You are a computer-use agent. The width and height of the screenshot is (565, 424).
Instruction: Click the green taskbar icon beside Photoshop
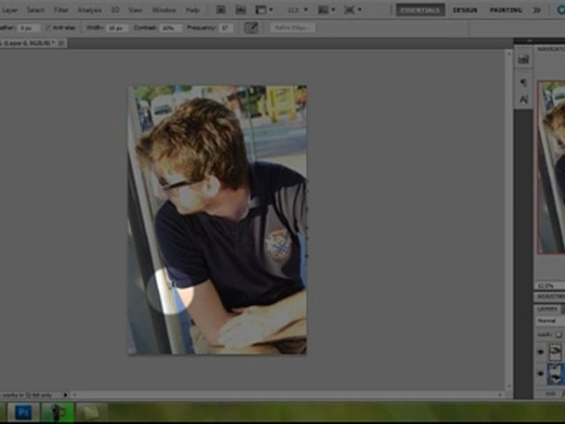(58, 412)
